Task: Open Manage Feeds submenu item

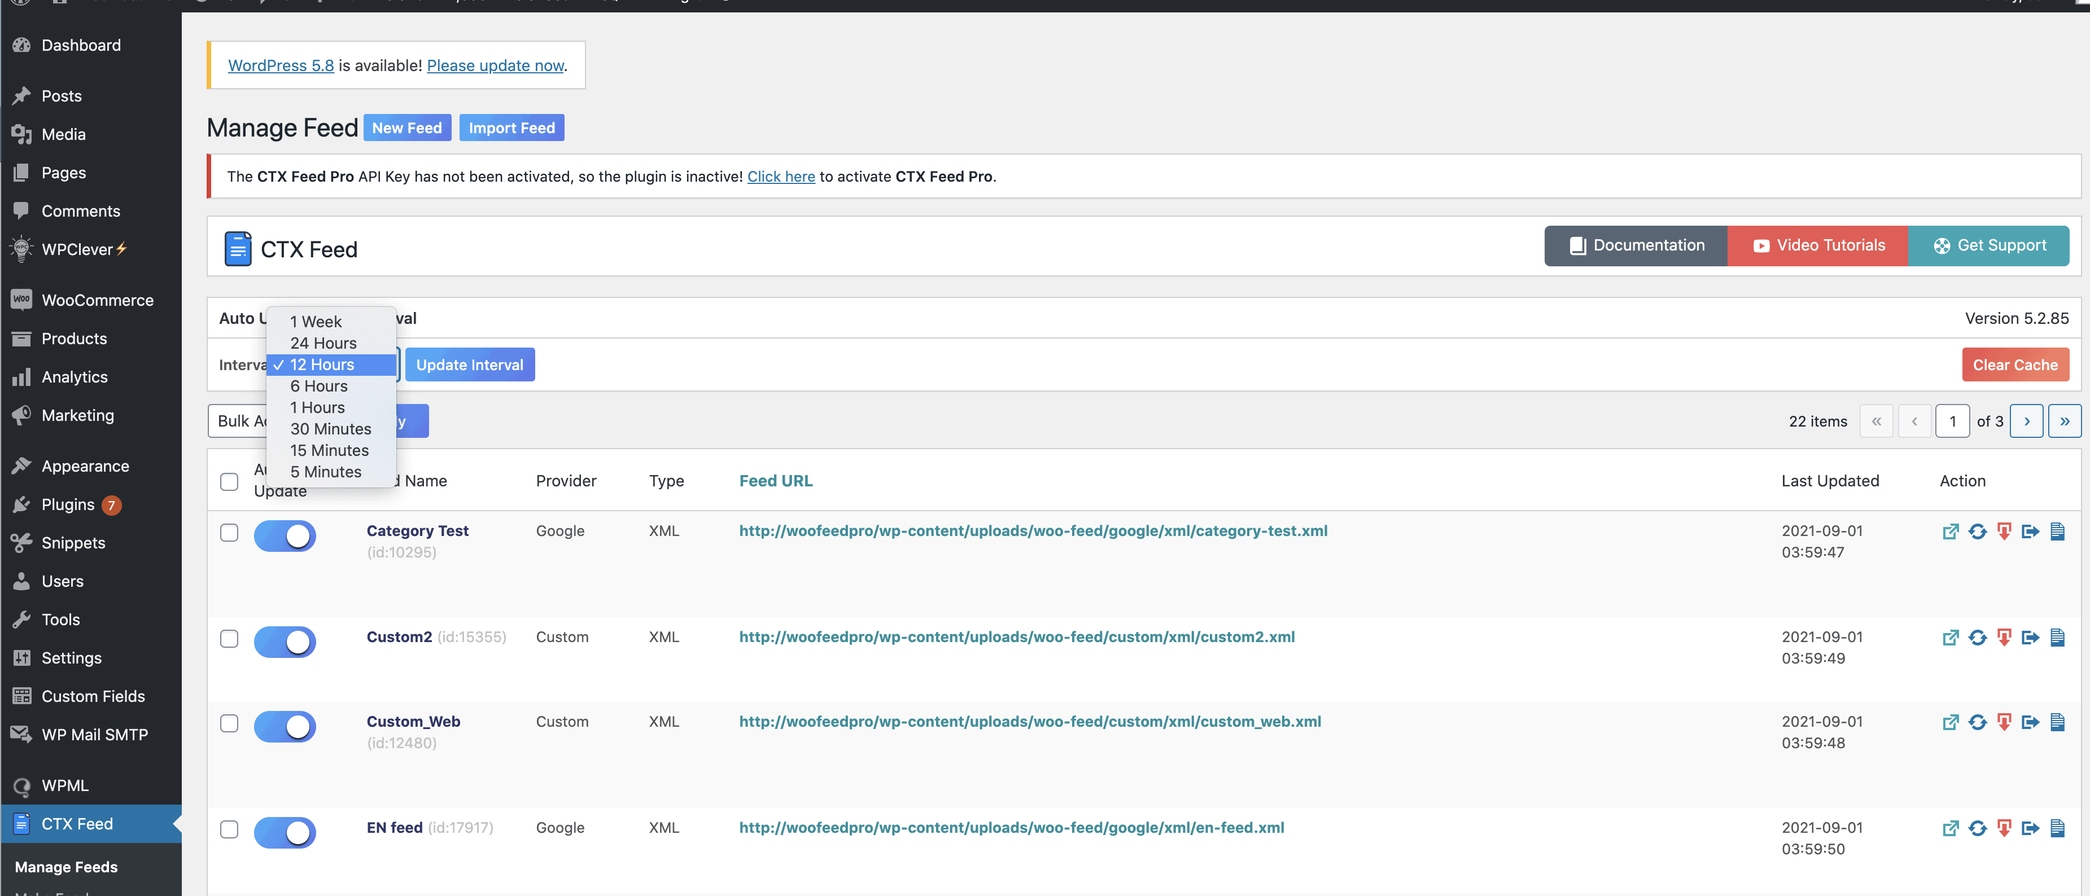Action: 67,867
